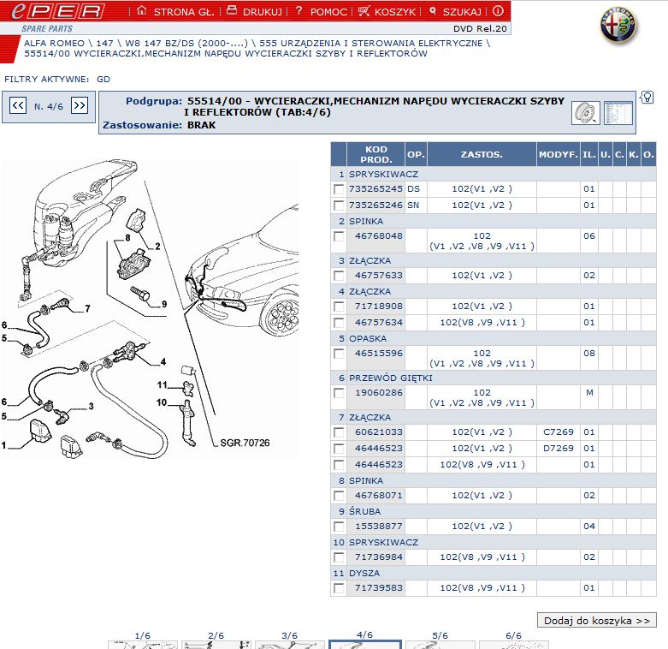Click the KOD PROD. column header
This screenshot has width=668, height=649.
point(376,154)
